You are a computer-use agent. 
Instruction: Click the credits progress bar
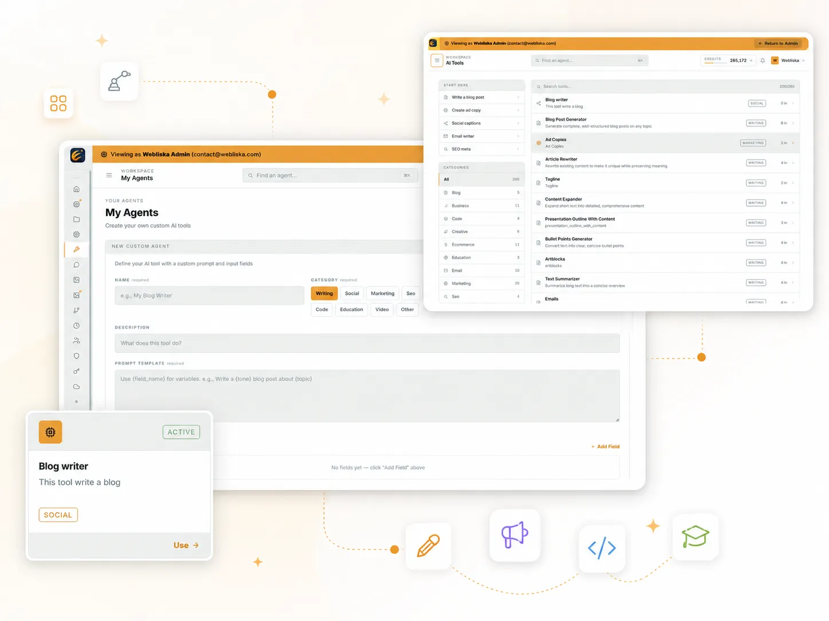tap(715, 63)
